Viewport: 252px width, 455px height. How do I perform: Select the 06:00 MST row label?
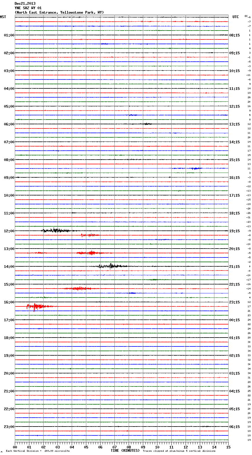[x=9, y=124]
